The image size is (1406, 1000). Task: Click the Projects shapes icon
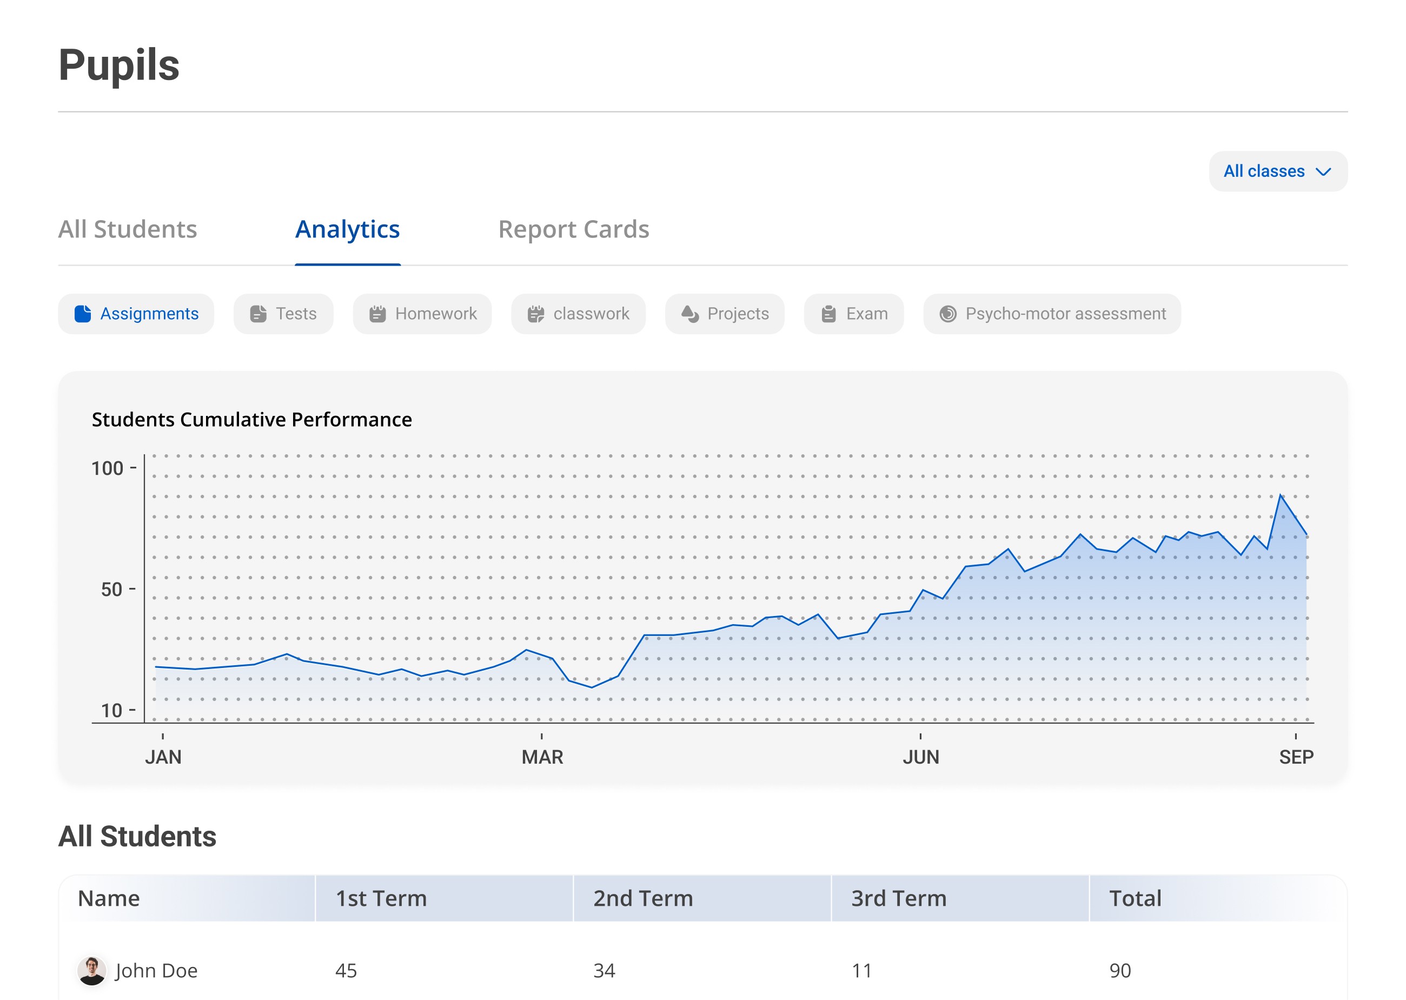click(689, 314)
